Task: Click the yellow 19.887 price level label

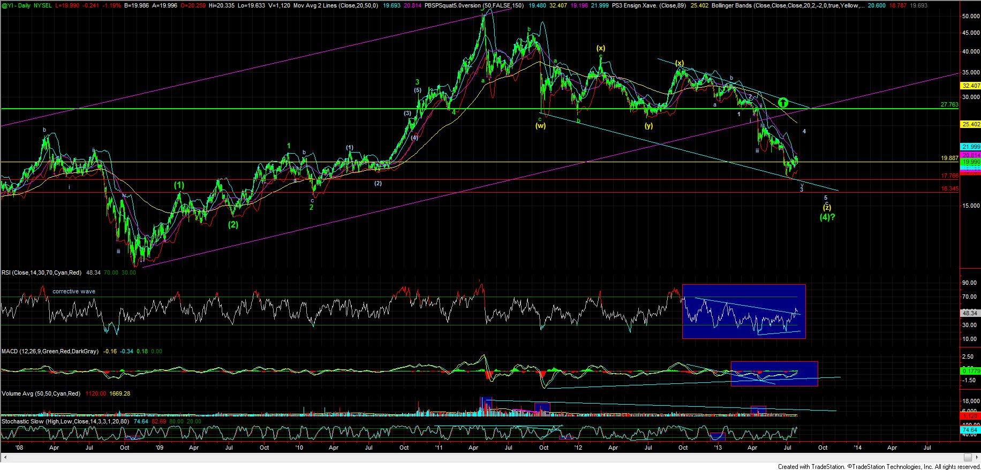Action: point(949,158)
